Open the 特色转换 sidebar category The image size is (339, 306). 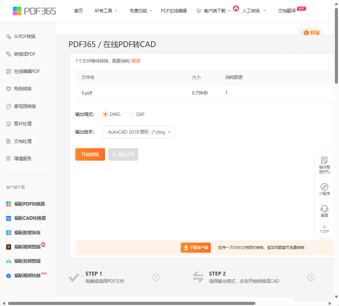[23, 89]
